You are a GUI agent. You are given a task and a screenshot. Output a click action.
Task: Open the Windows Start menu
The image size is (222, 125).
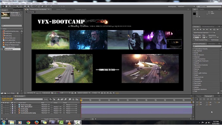[x=4, y=122]
